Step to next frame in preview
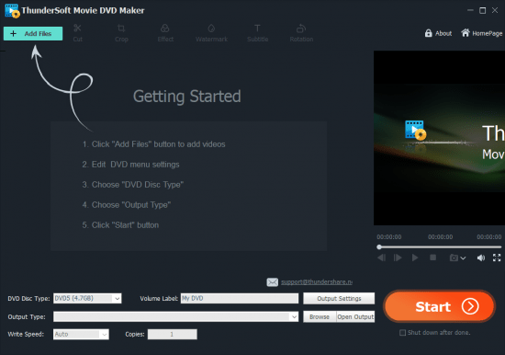The image size is (505, 355). [x=398, y=258]
